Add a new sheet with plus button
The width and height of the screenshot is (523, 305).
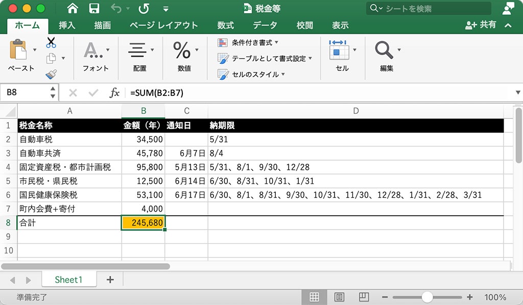tap(110, 279)
